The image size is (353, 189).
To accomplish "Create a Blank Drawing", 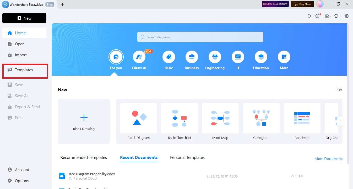I will coord(84,121).
